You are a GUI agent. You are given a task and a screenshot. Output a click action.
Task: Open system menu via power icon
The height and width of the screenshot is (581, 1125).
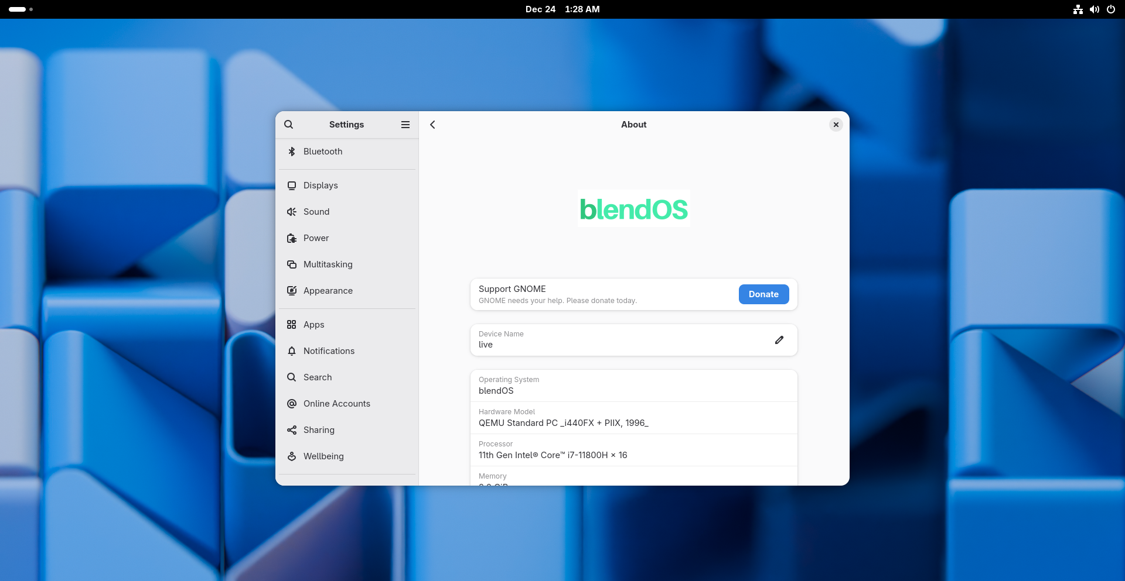point(1110,9)
